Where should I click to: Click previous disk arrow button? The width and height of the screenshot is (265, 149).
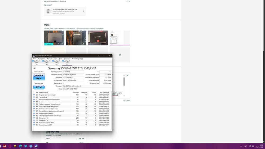(34, 68)
